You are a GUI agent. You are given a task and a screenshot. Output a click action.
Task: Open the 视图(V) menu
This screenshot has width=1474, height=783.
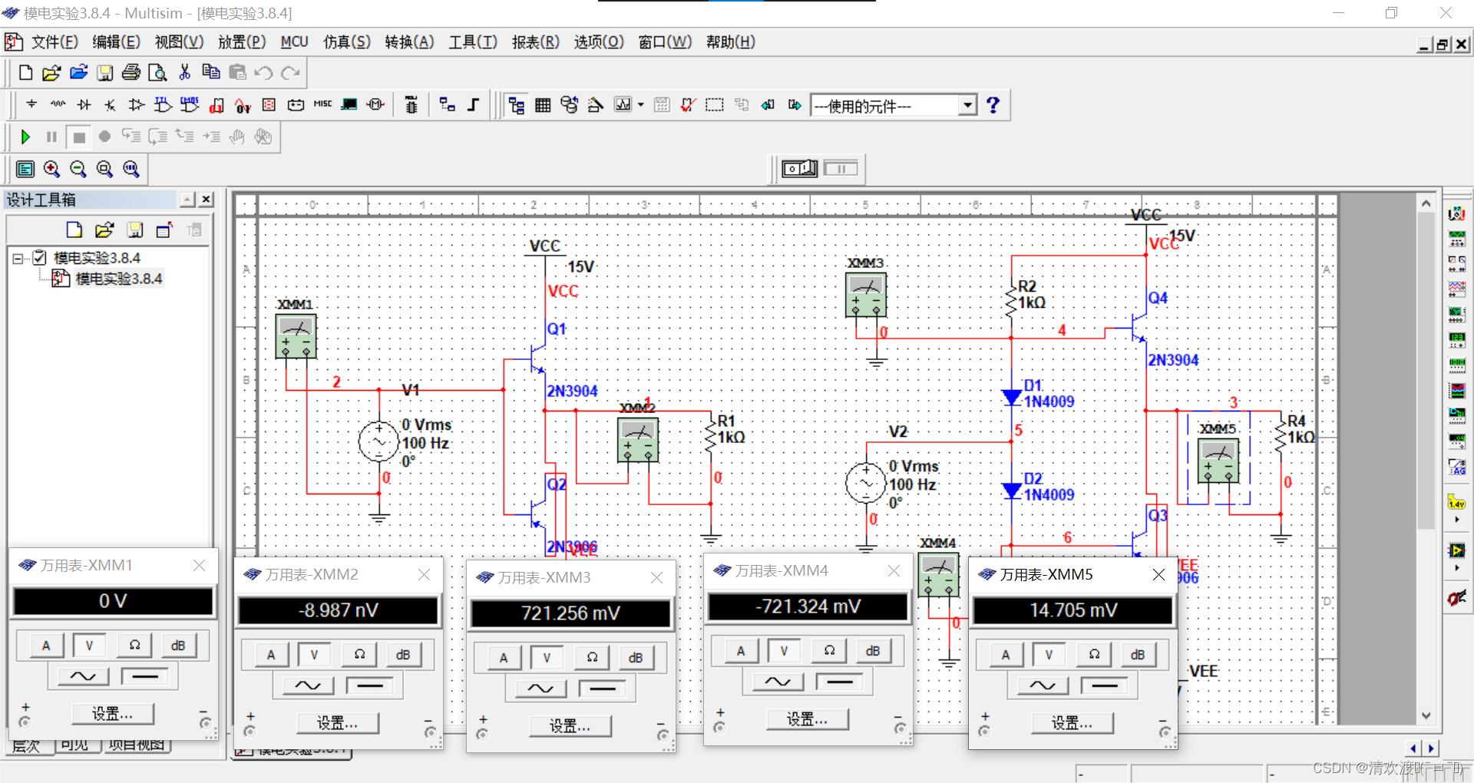point(179,42)
